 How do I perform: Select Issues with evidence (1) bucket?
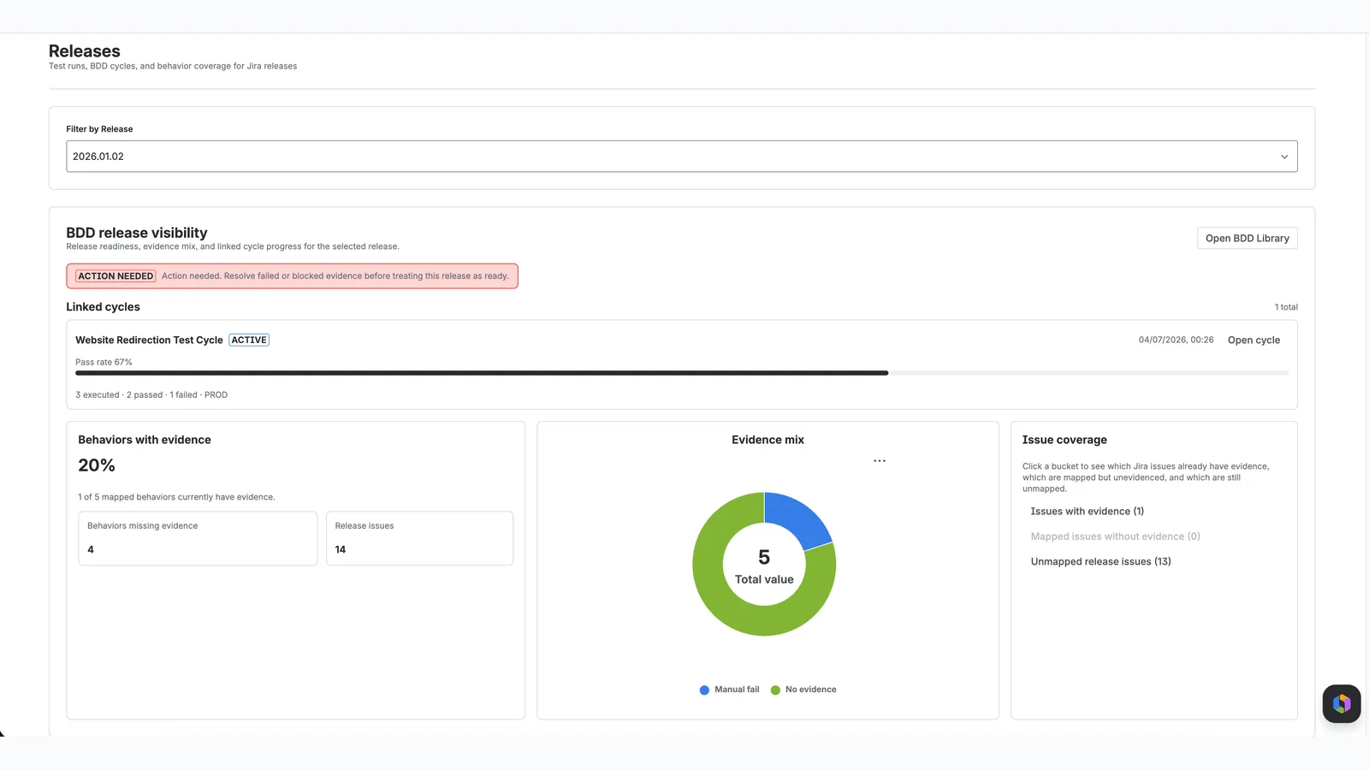pyautogui.click(x=1087, y=512)
